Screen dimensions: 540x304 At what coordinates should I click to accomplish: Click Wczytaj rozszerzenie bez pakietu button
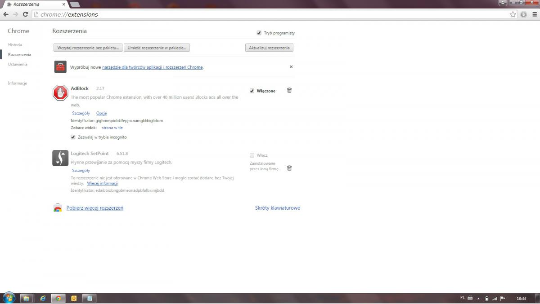[88, 48]
